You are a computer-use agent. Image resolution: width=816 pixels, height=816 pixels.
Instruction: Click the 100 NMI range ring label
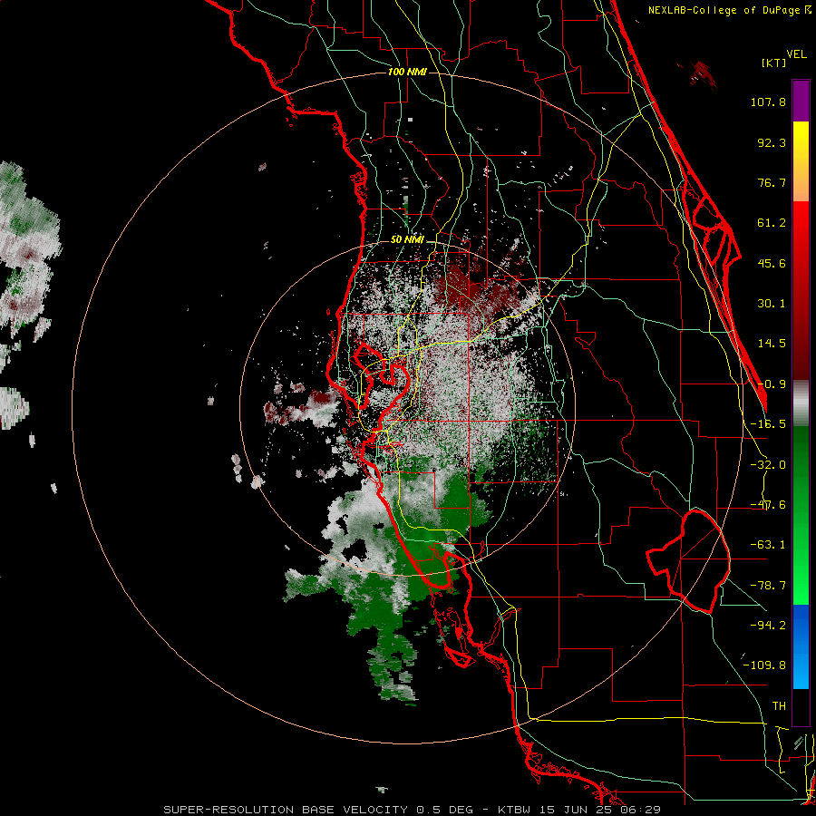(407, 72)
